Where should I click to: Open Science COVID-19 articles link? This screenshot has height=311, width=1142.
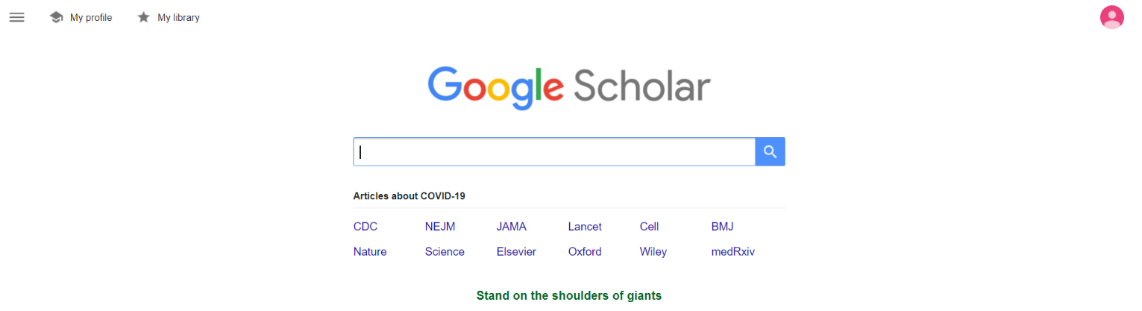point(445,252)
